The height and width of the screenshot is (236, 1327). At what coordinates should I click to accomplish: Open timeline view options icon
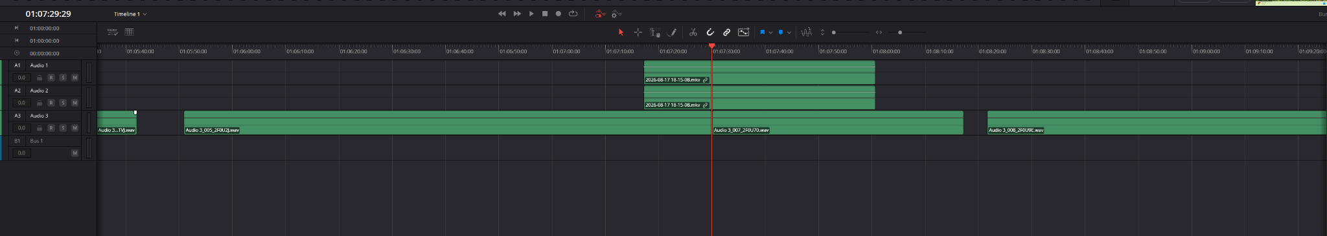click(x=112, y=32)
